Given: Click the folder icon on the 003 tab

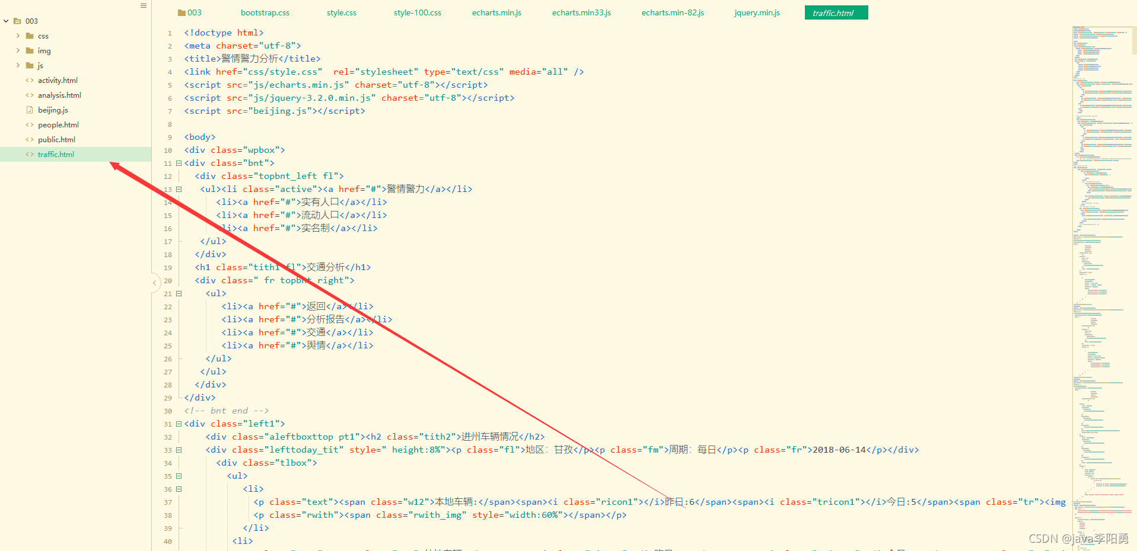Looking at the screenshot, I should pos(181,12).
